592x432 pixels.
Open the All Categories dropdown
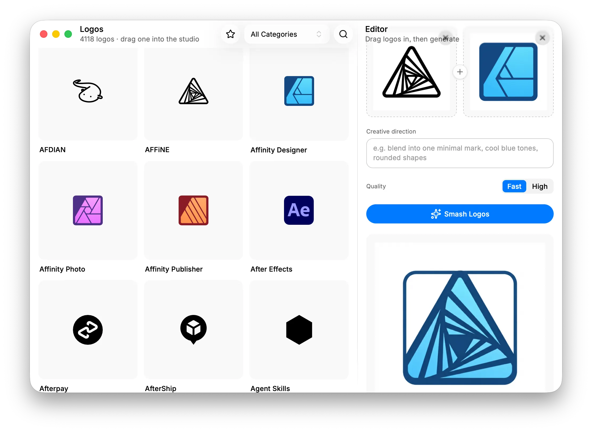click(x=287, y=34)
